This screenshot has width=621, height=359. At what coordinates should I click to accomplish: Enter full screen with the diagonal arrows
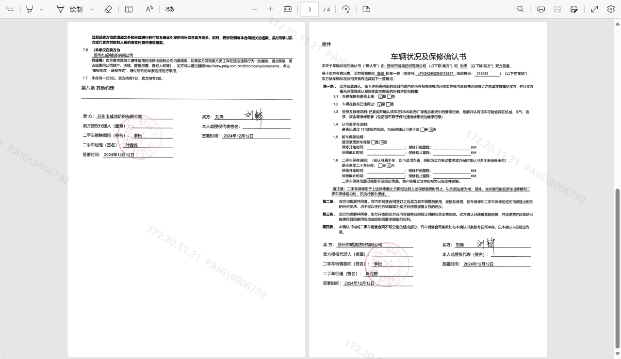point(594,9)
